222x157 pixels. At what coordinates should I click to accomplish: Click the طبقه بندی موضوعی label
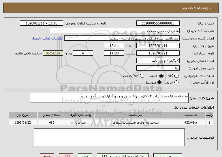(199, 76)
